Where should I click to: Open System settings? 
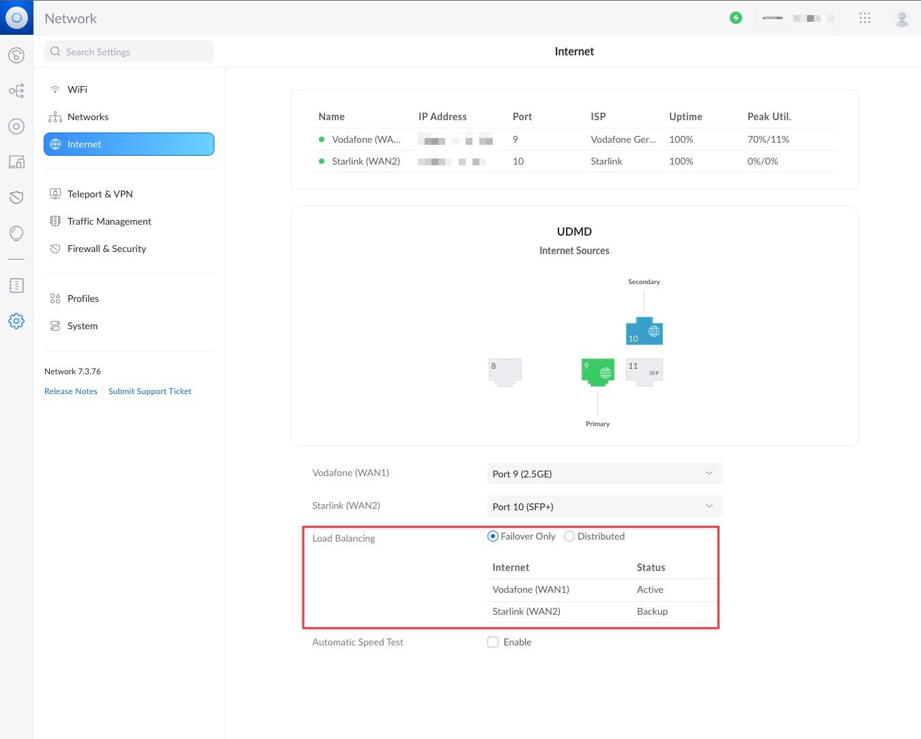tap(129, 326)
